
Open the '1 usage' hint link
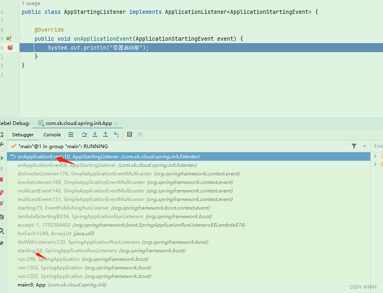click(x=31, y=3)
